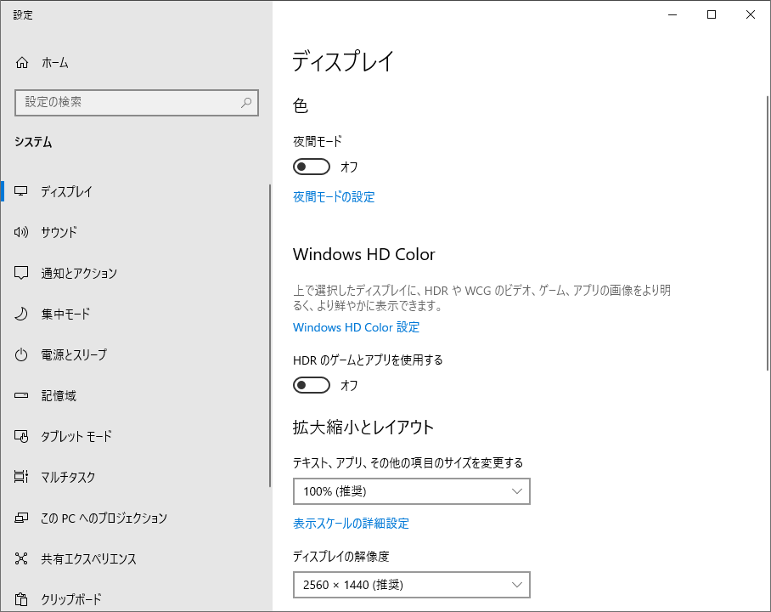The width and height of the screenshot is (771, 612).
Task: Go to クリップボード settings
Action: pyautogui.click(x=135, y=599)
